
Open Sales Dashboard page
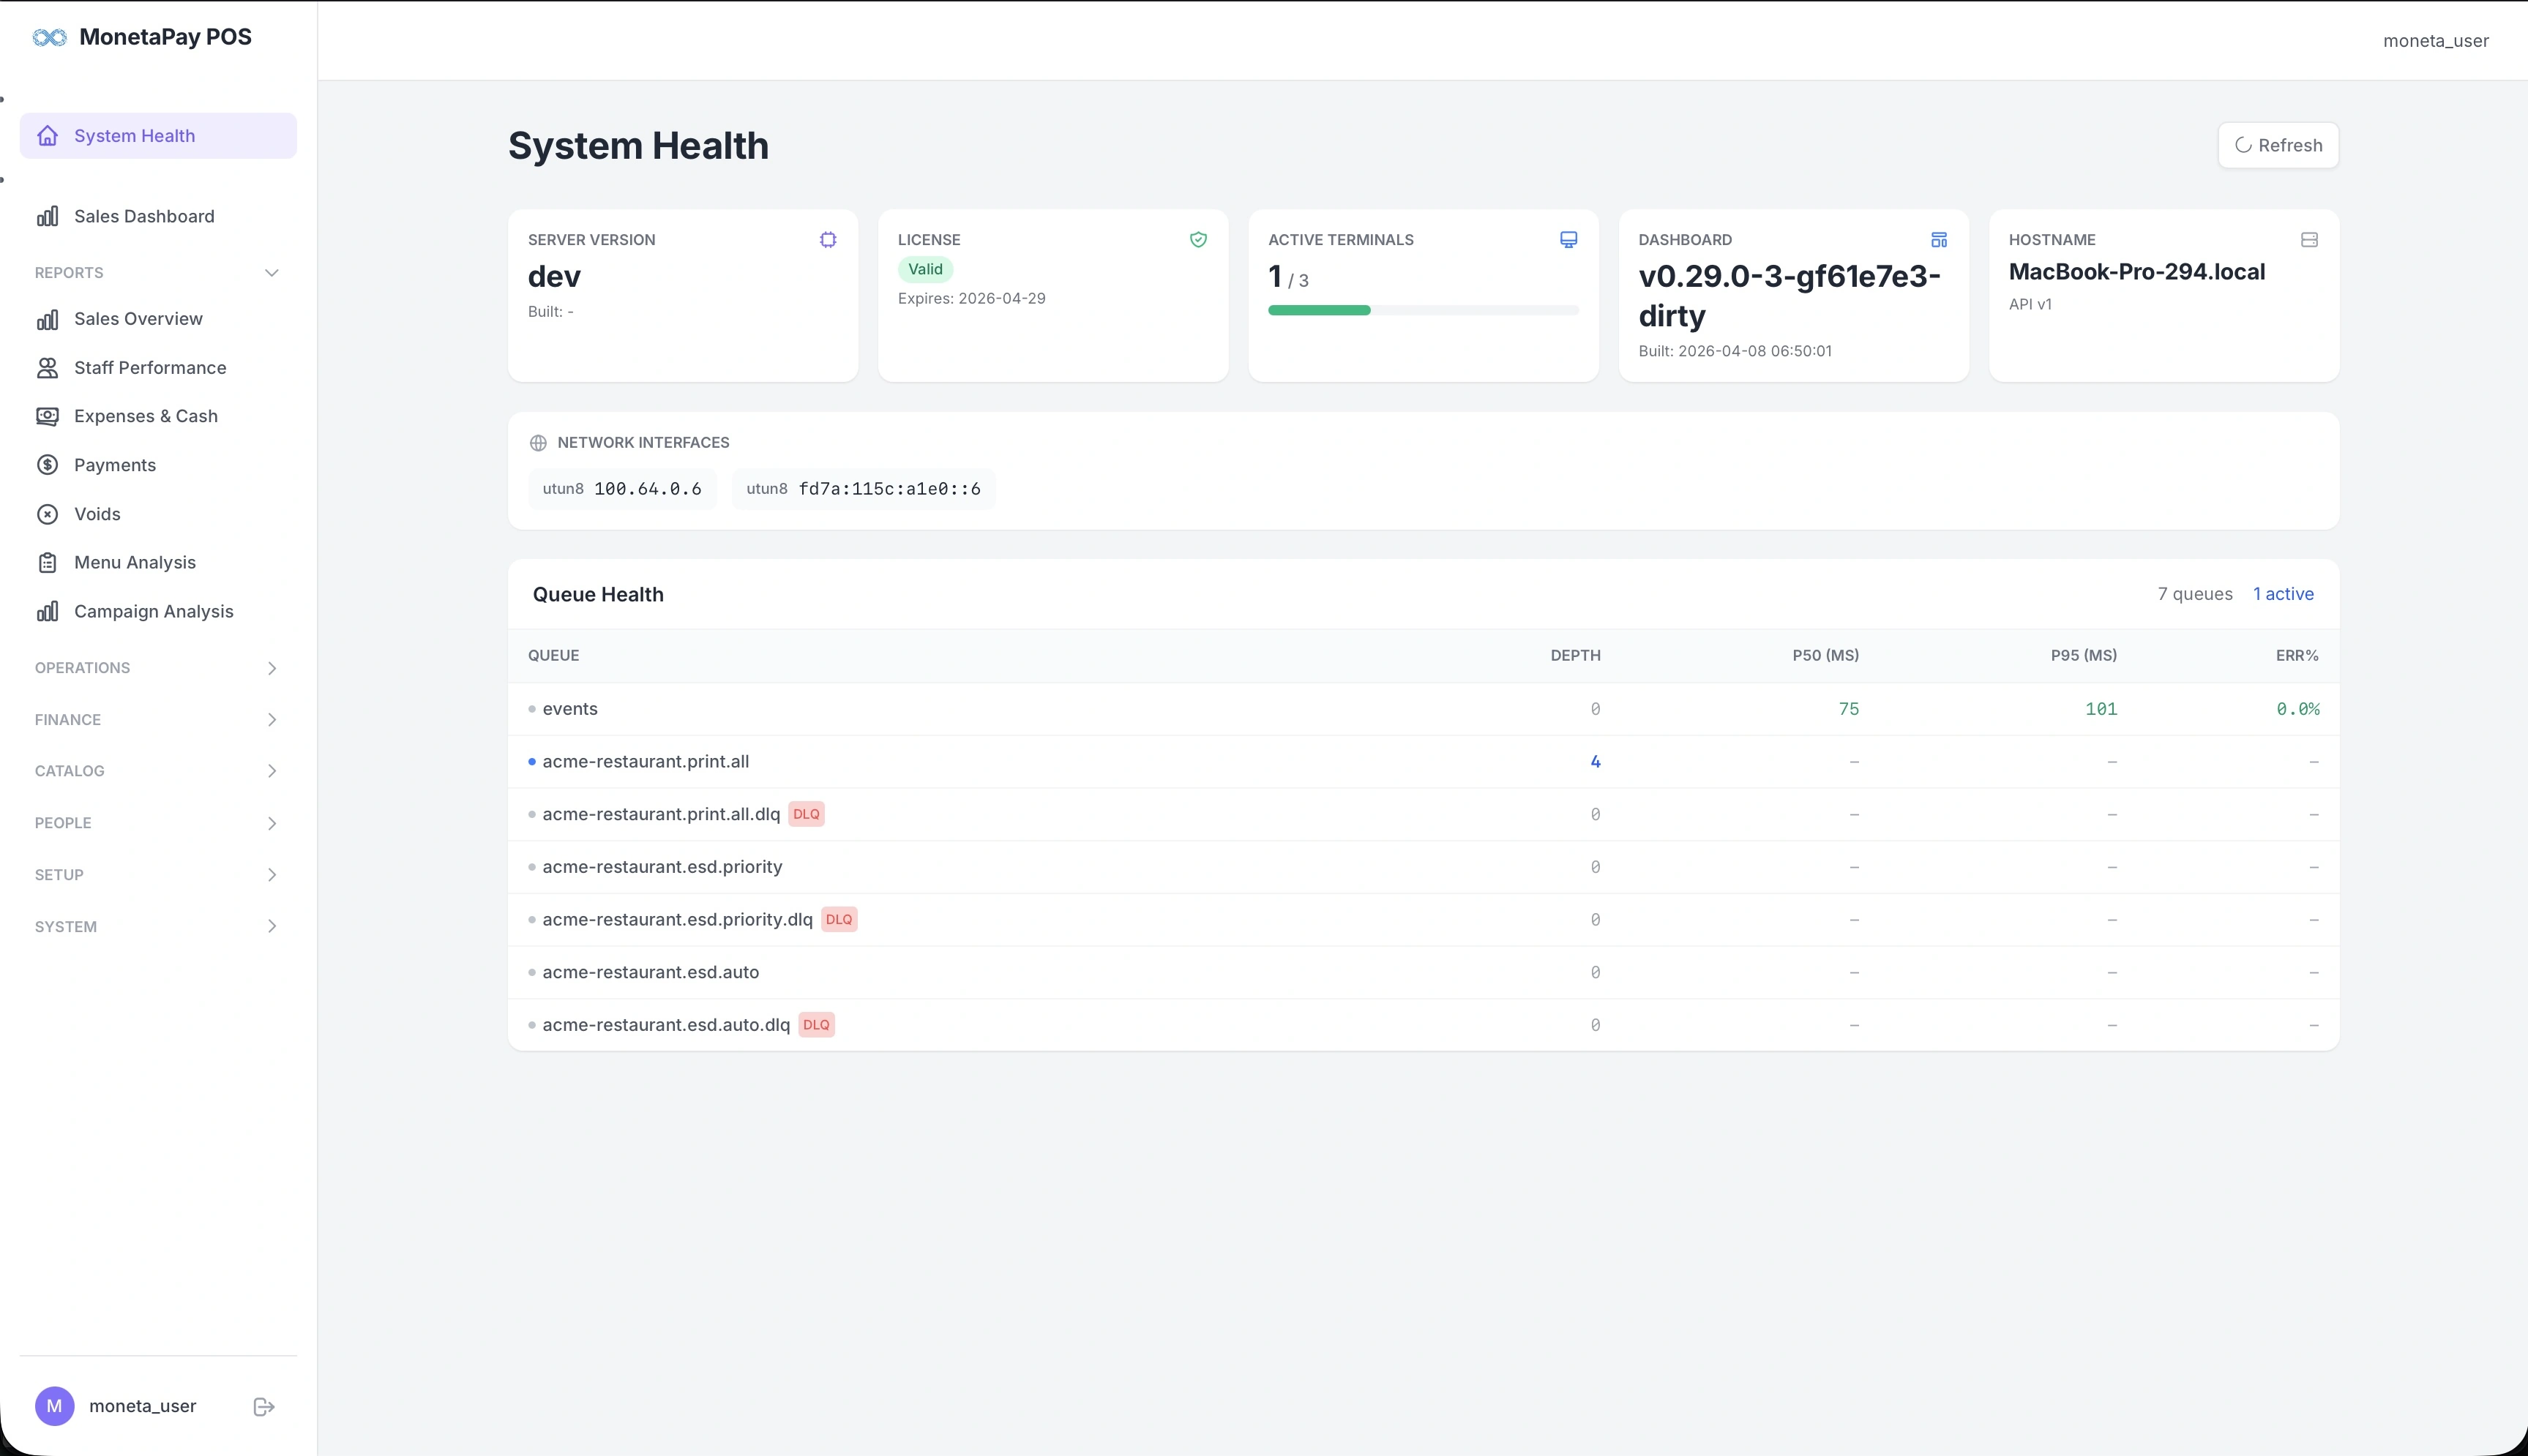click(158, 216)
